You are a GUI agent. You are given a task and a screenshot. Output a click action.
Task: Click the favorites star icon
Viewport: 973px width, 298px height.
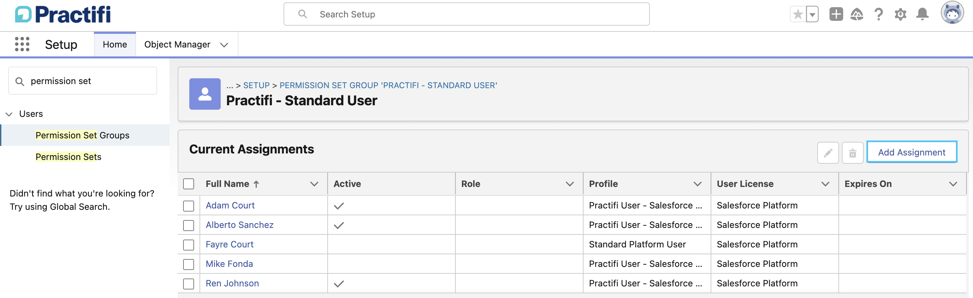(798, 14)
